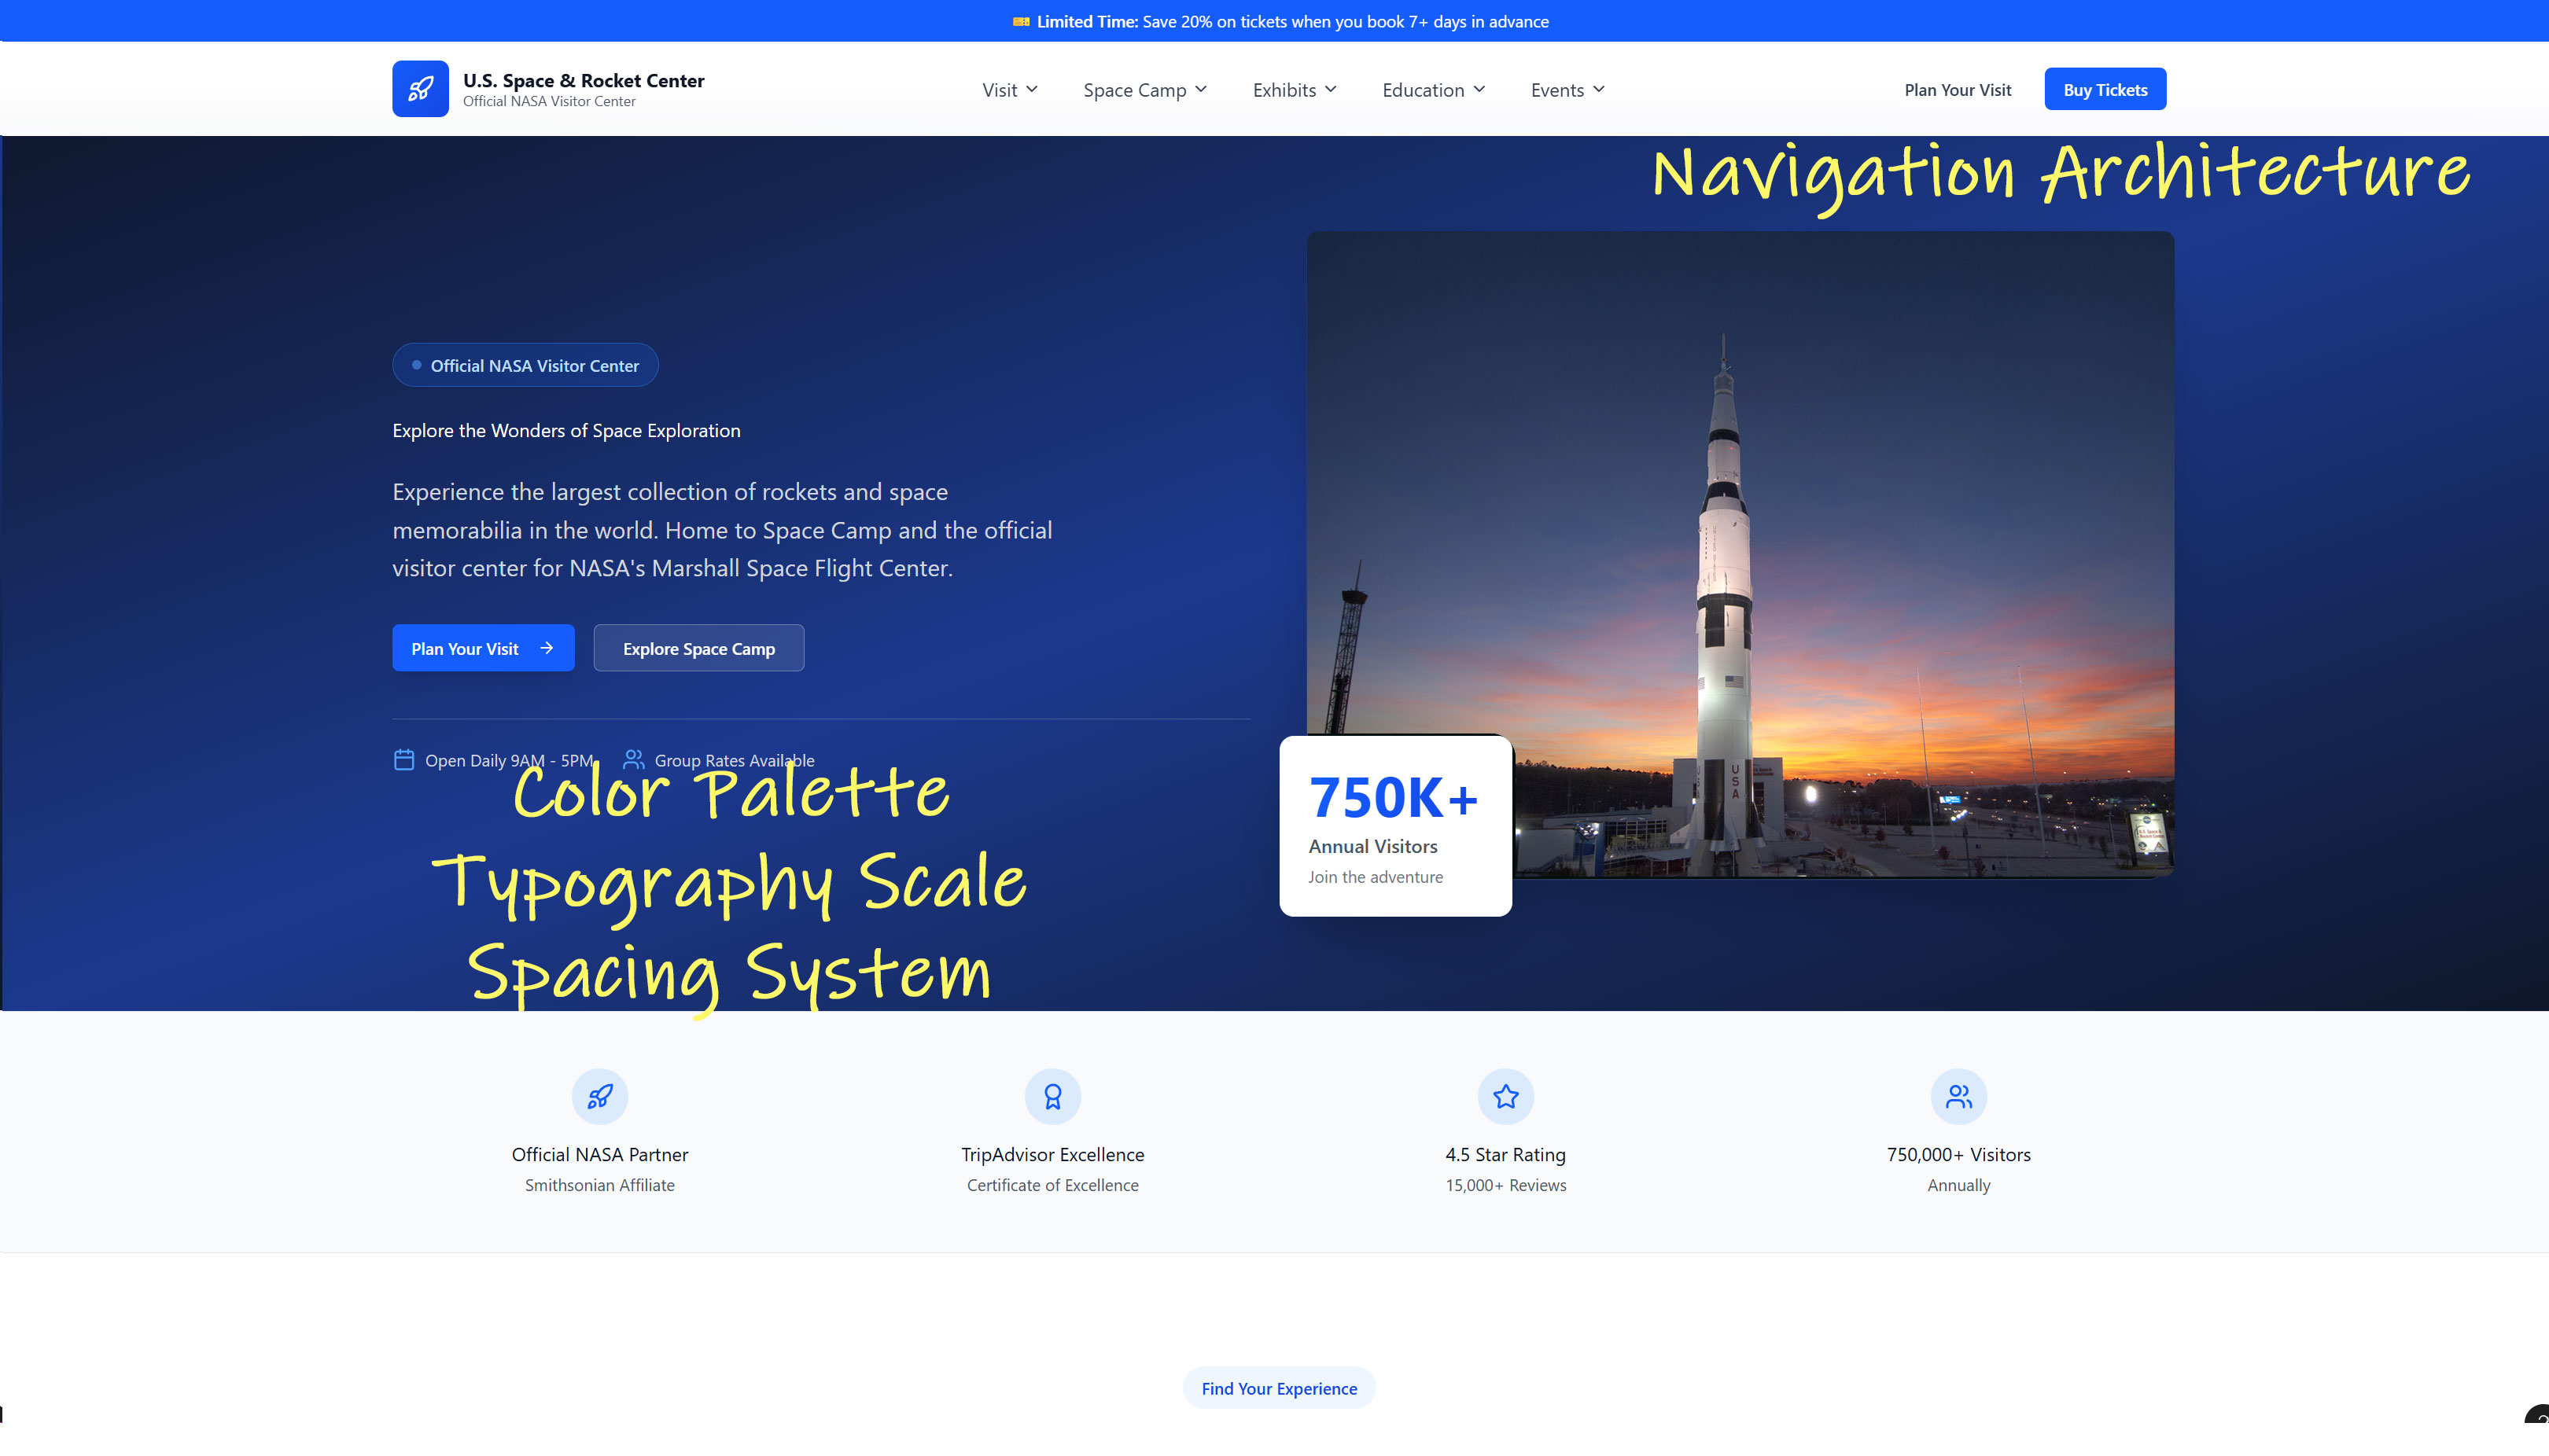This screenshot has width=2549, height=1456.
Task: Expand the Visit dropdown menu
Action: pos(1009,90)
